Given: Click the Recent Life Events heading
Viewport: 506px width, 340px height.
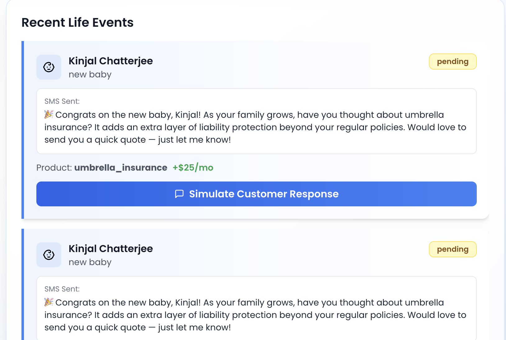Looking at the screenshot, I should tap(77, 23).
